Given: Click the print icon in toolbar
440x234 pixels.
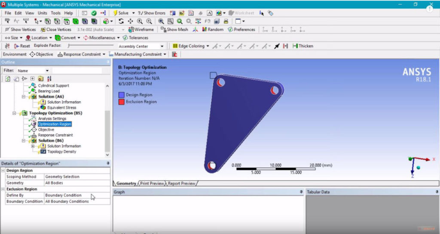Looking at the screenshot, I should 226,21.
